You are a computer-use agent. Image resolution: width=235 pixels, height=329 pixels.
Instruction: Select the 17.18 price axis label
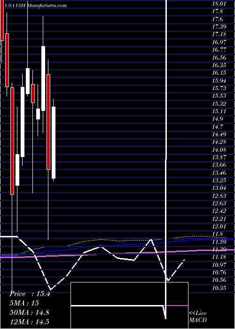coord(219,34)
